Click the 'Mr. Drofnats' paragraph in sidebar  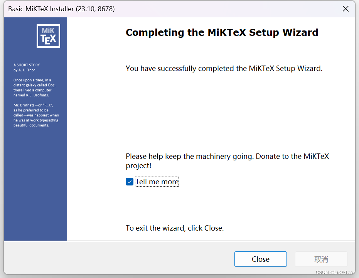pyautogui.click(x=36, y=115)
